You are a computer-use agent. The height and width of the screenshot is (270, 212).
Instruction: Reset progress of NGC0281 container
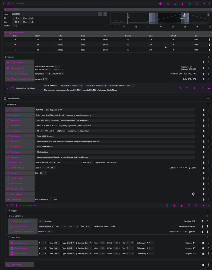190,4
